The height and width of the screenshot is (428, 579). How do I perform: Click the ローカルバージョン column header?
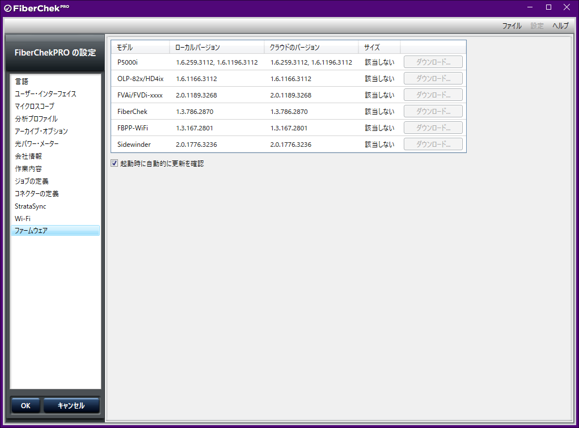pos(217,47)
